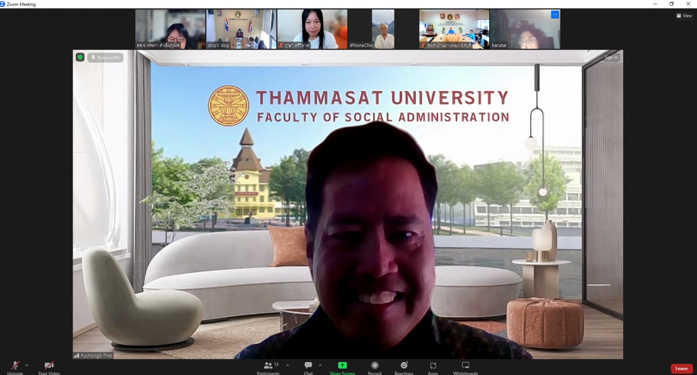Select the first participant thumbnail with glasses
Image resolution: width=697 pixels, height=375 pixels.
pyautogui.click(x=170, y=29)
